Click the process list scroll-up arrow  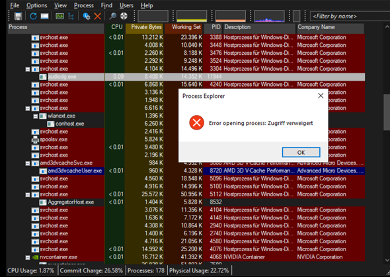point(387,26)
